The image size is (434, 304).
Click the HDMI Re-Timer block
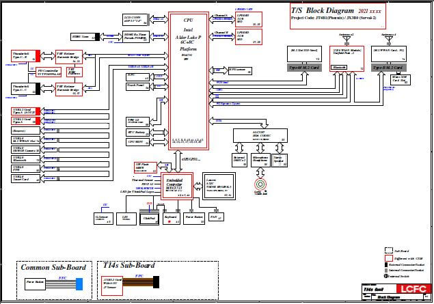(136, 36)
